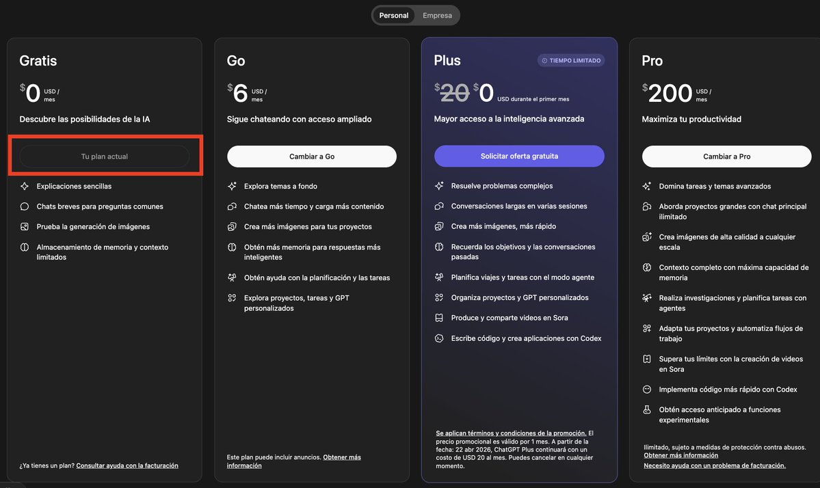Click the image icon beside Crea más imágenes, más rápido

coord(439,226)
